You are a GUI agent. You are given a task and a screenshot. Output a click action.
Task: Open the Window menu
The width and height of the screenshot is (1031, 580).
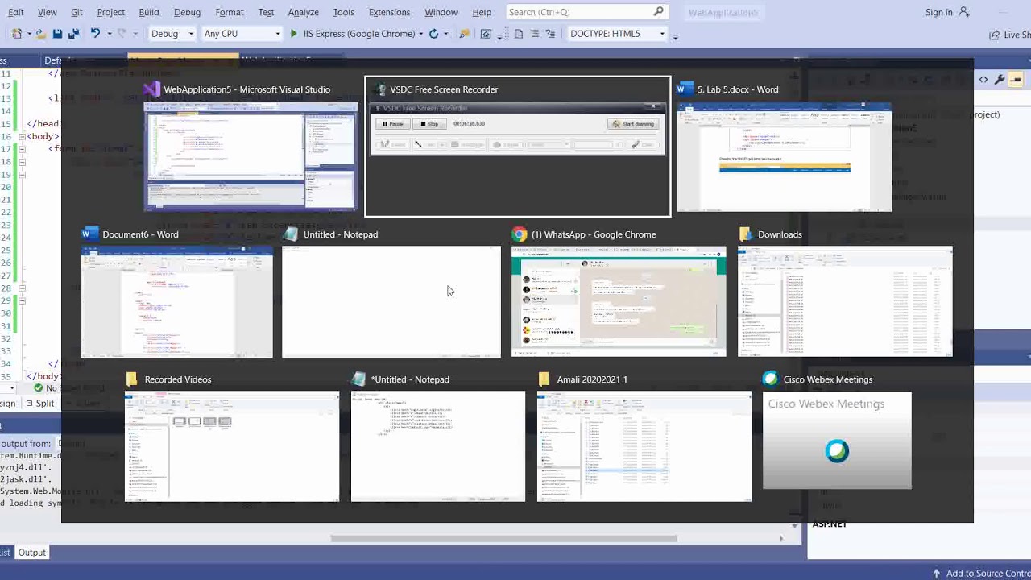[x=441, y=12]
